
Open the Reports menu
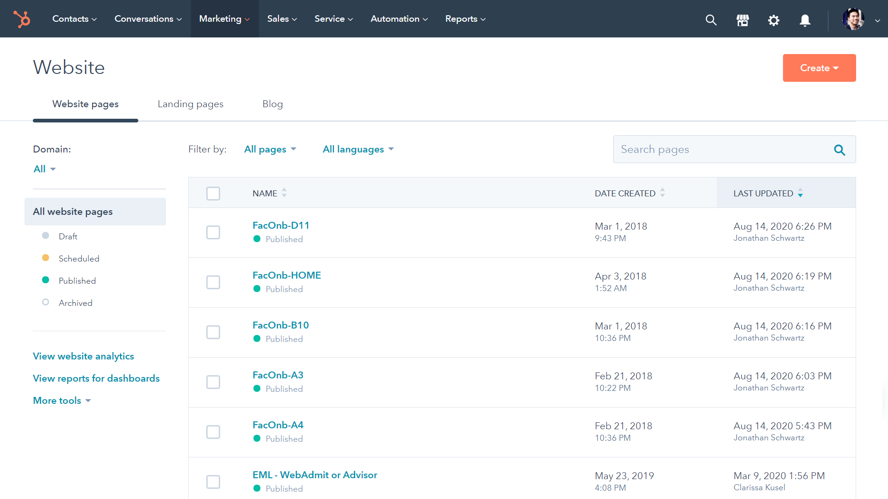tap(465, 19)
